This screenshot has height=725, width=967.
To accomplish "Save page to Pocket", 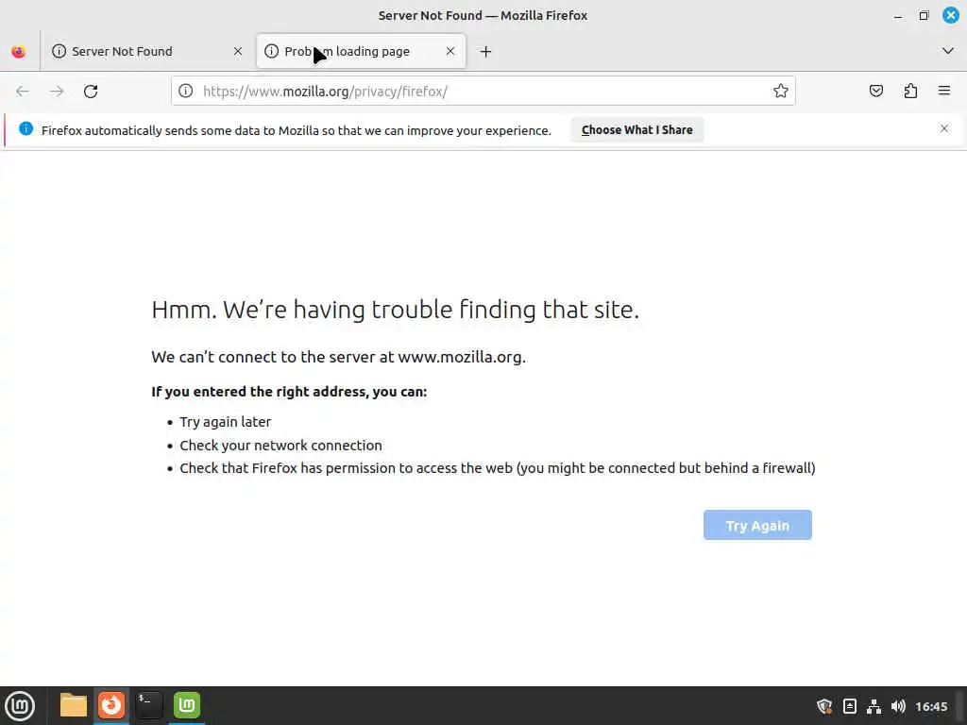I will pos(876,92).
